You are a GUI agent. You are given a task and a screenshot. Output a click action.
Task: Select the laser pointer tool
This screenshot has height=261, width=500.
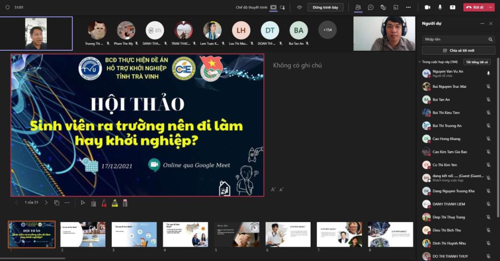coord(93,203)
